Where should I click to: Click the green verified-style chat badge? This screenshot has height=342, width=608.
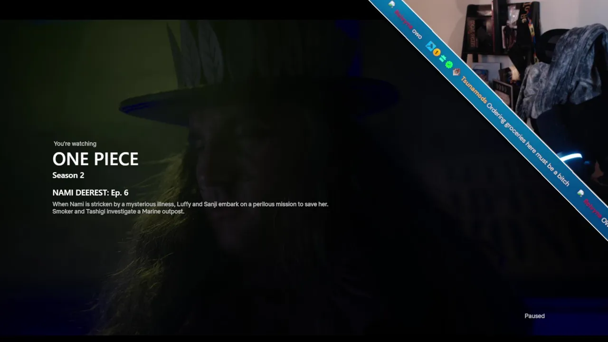(x=449, y=65)
